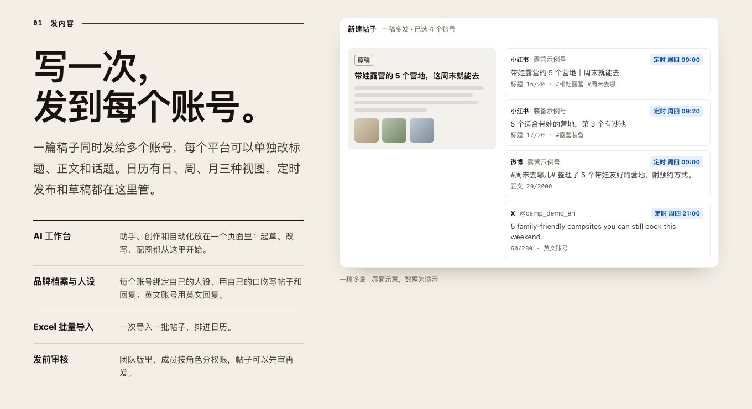Click the beige first thumbnail in the draft card
752x409 pixels.
click(x=367, y=130)
